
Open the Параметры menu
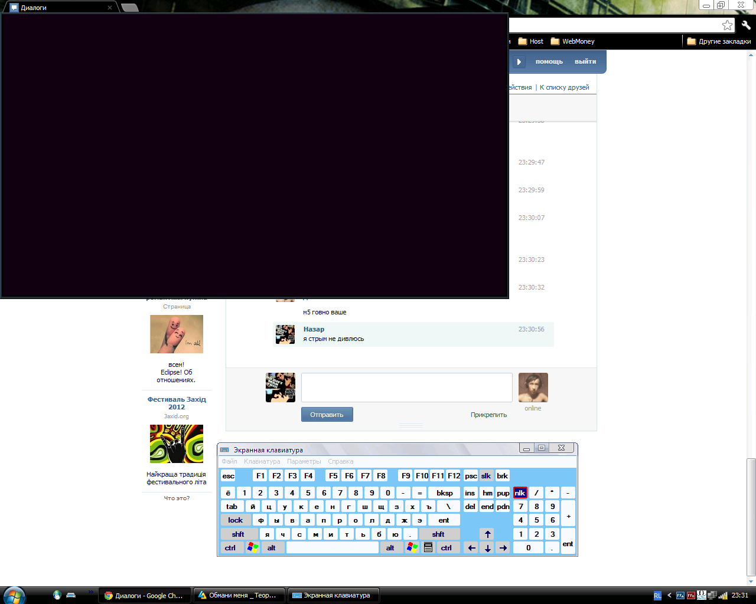(304, 462)
